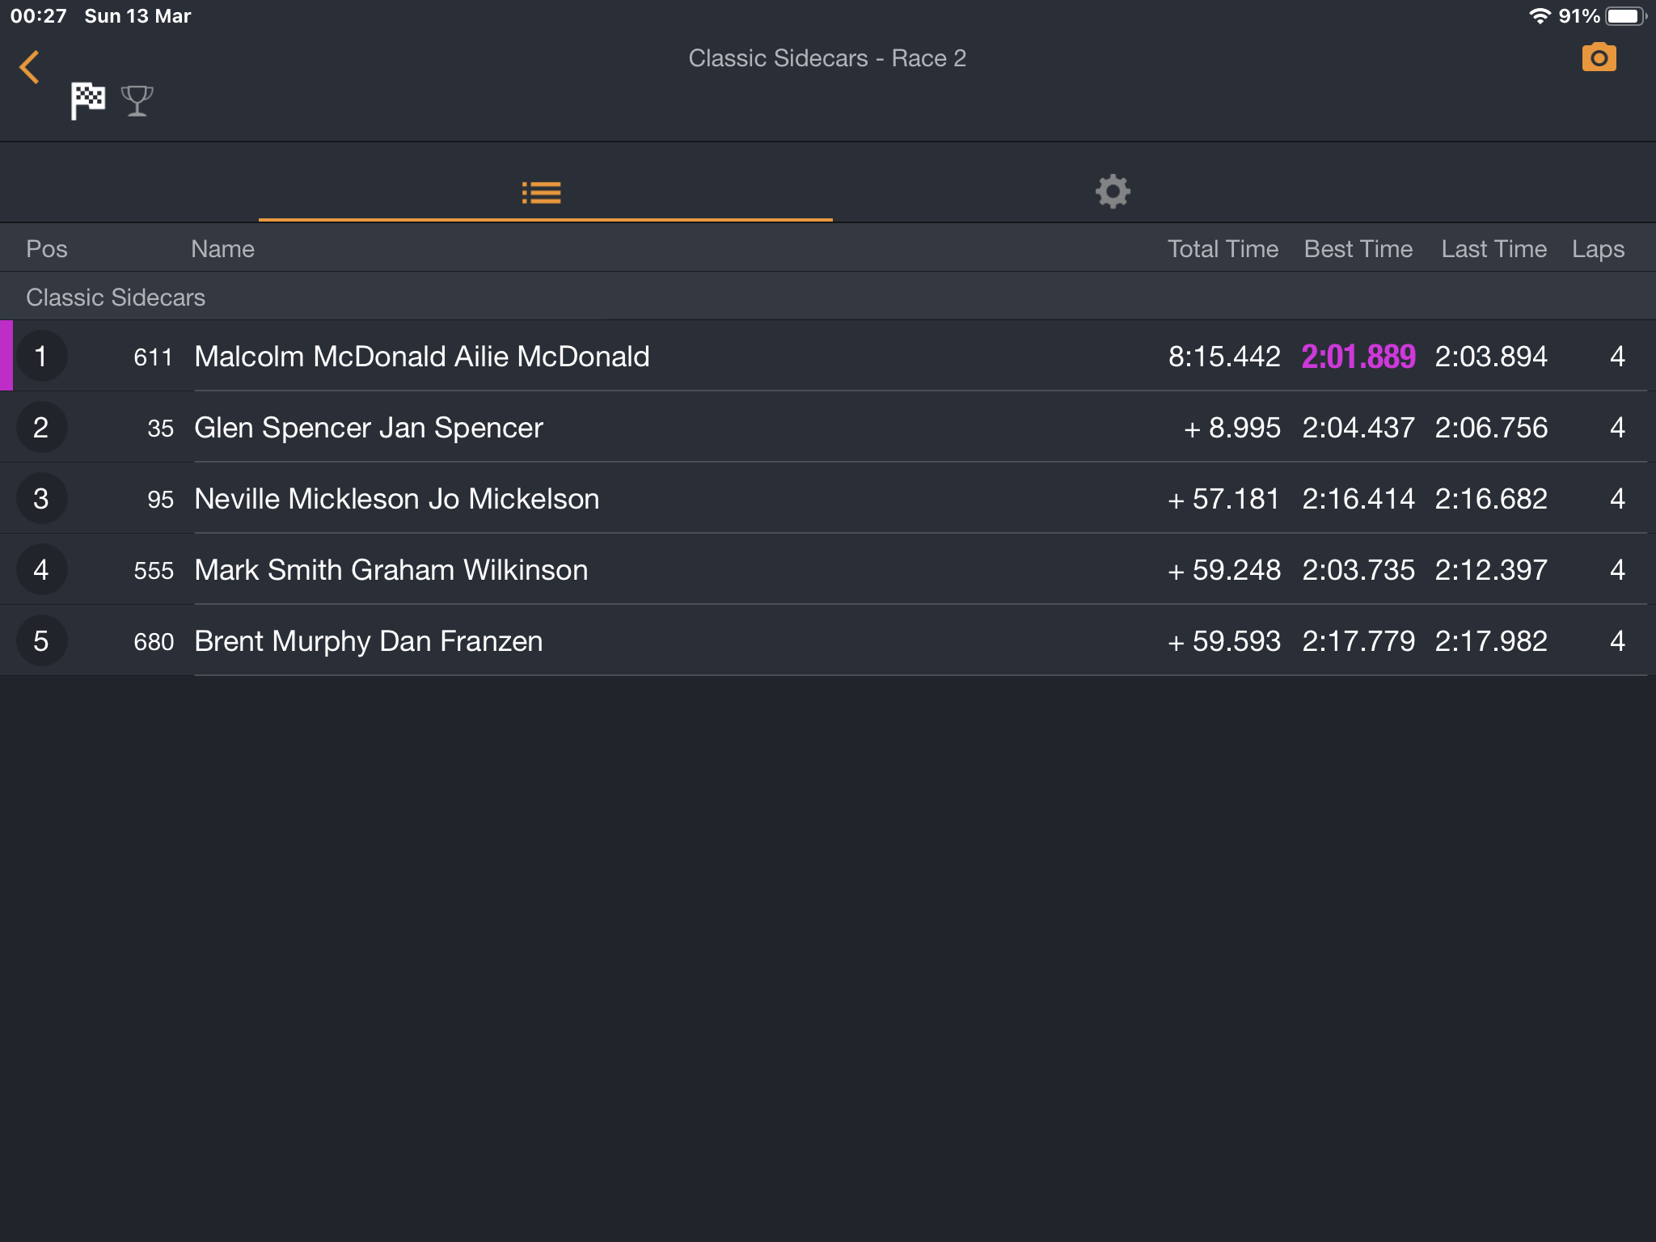Click the Classic Sidecars - Race 2 title
The image size is (1656, 1242).
tap(827, 58)
